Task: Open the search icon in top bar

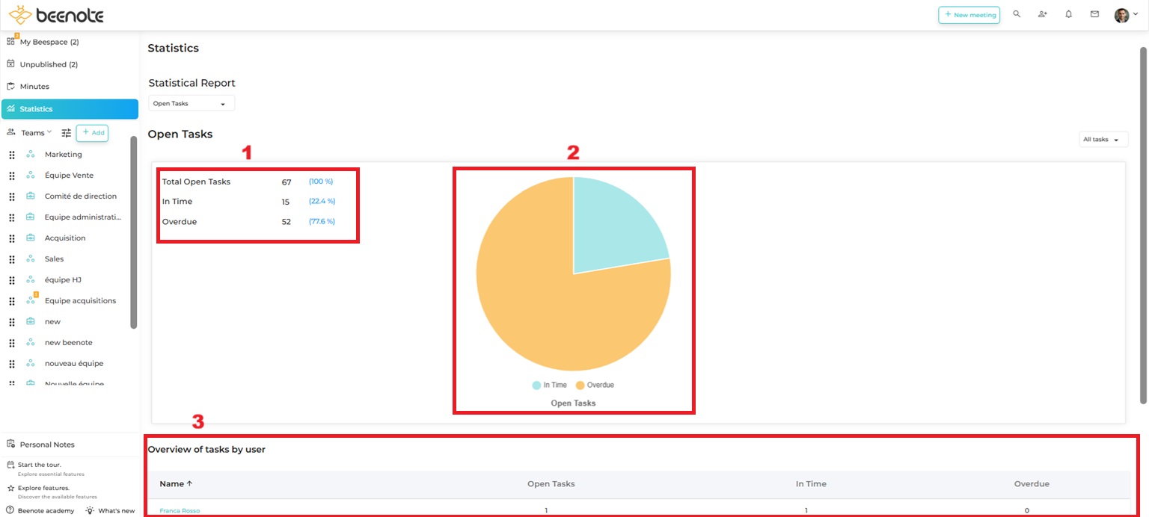Action: 1016,13
